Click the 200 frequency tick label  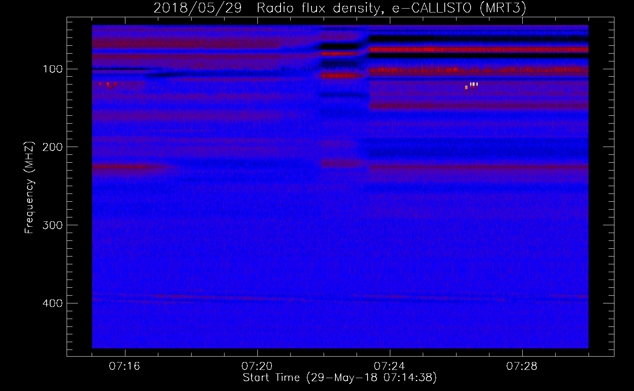53,147
